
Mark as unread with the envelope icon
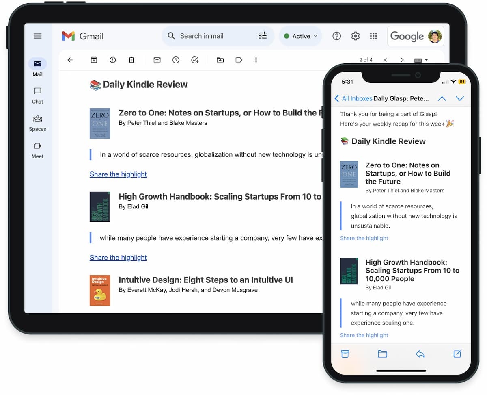tap(157, 60)
